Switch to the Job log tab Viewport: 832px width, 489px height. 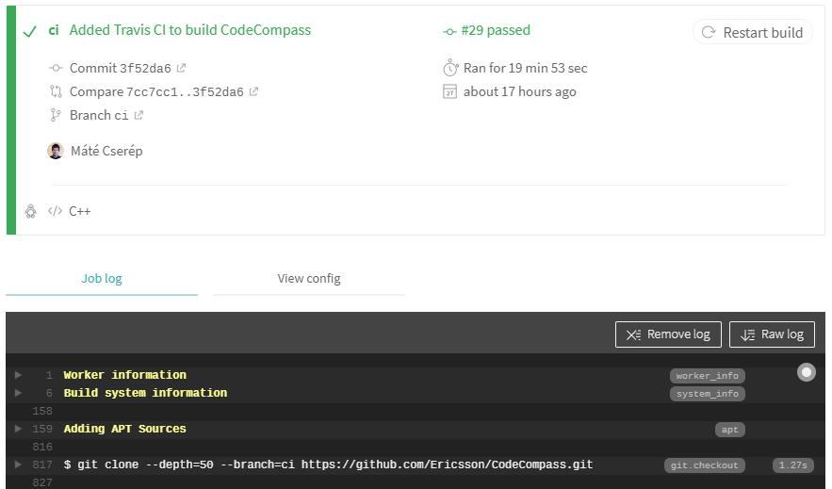coord(102,279)
